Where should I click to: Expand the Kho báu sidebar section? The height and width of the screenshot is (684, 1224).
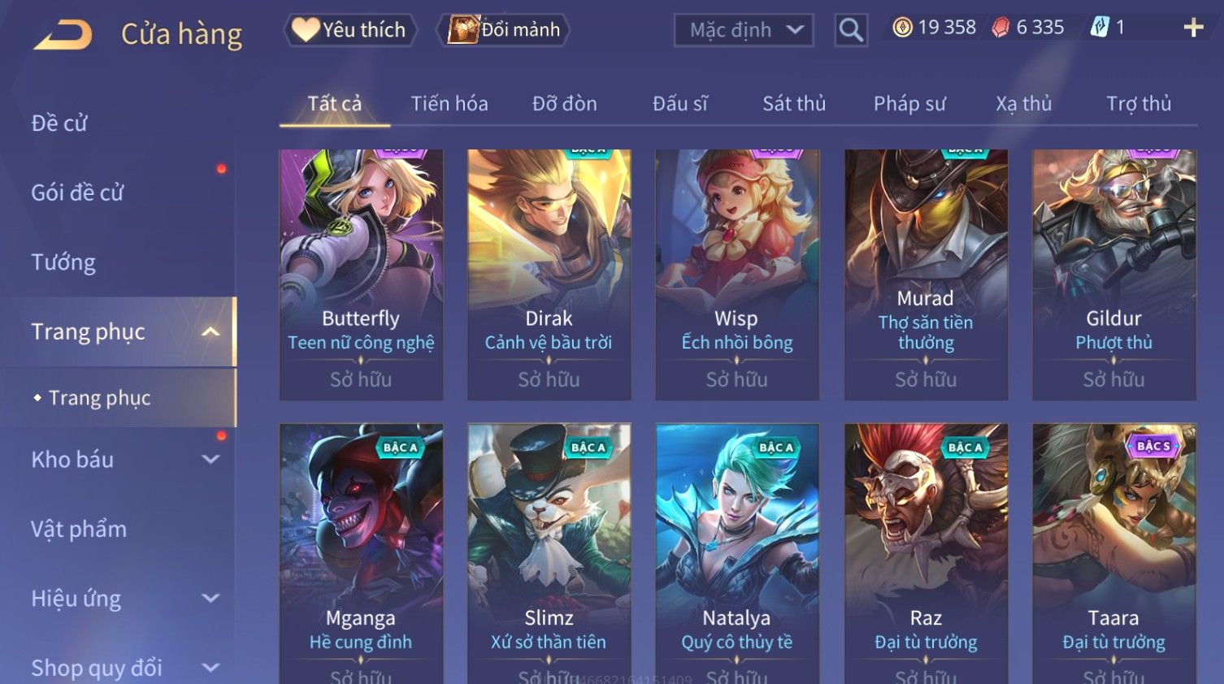pos(211,459)
